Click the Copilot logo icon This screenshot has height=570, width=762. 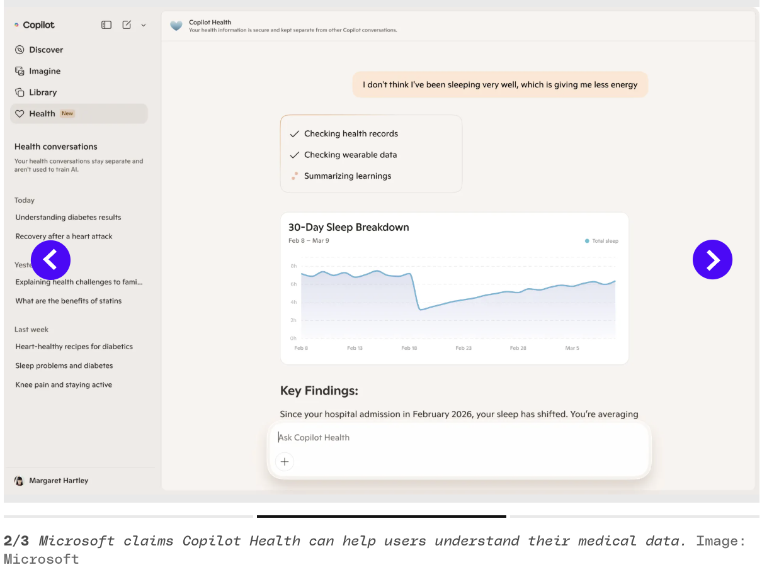coord(17,25)
